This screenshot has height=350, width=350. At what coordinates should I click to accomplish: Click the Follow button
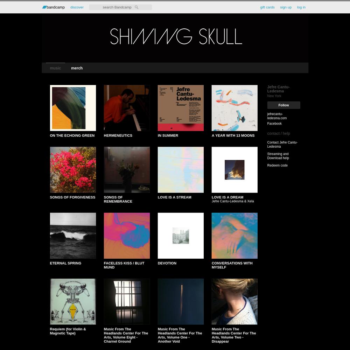click(284, 105)
